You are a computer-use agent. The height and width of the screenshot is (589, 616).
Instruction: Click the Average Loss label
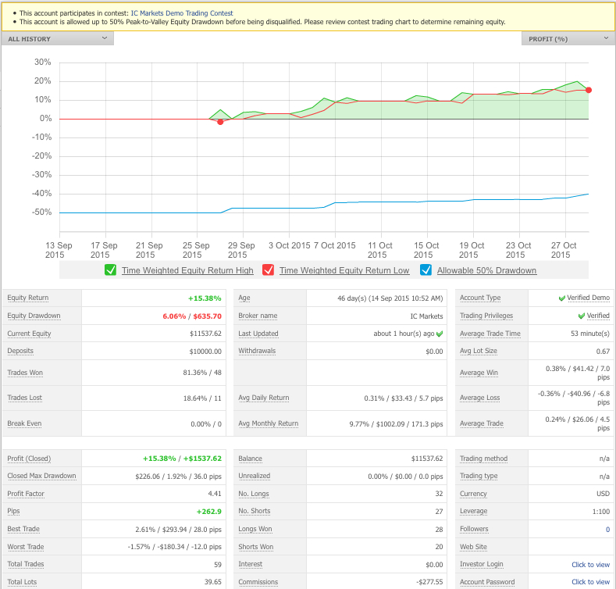pyautogui.click(x=479, y=398)
